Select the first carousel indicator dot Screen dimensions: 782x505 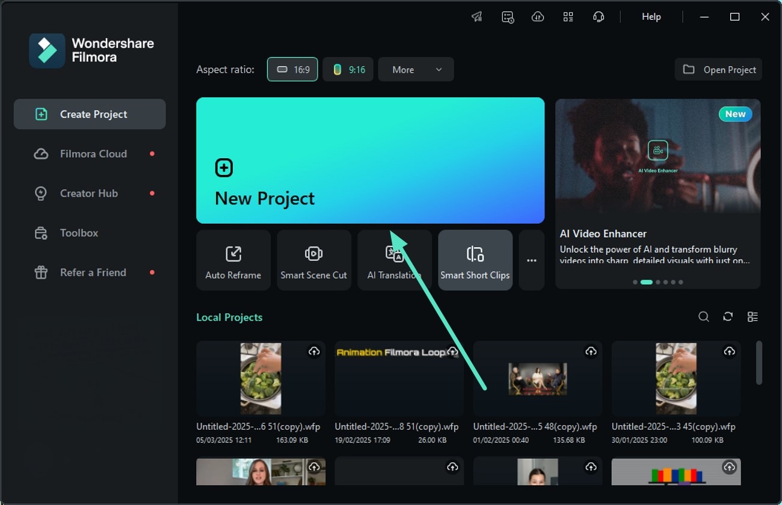point(635,282)
